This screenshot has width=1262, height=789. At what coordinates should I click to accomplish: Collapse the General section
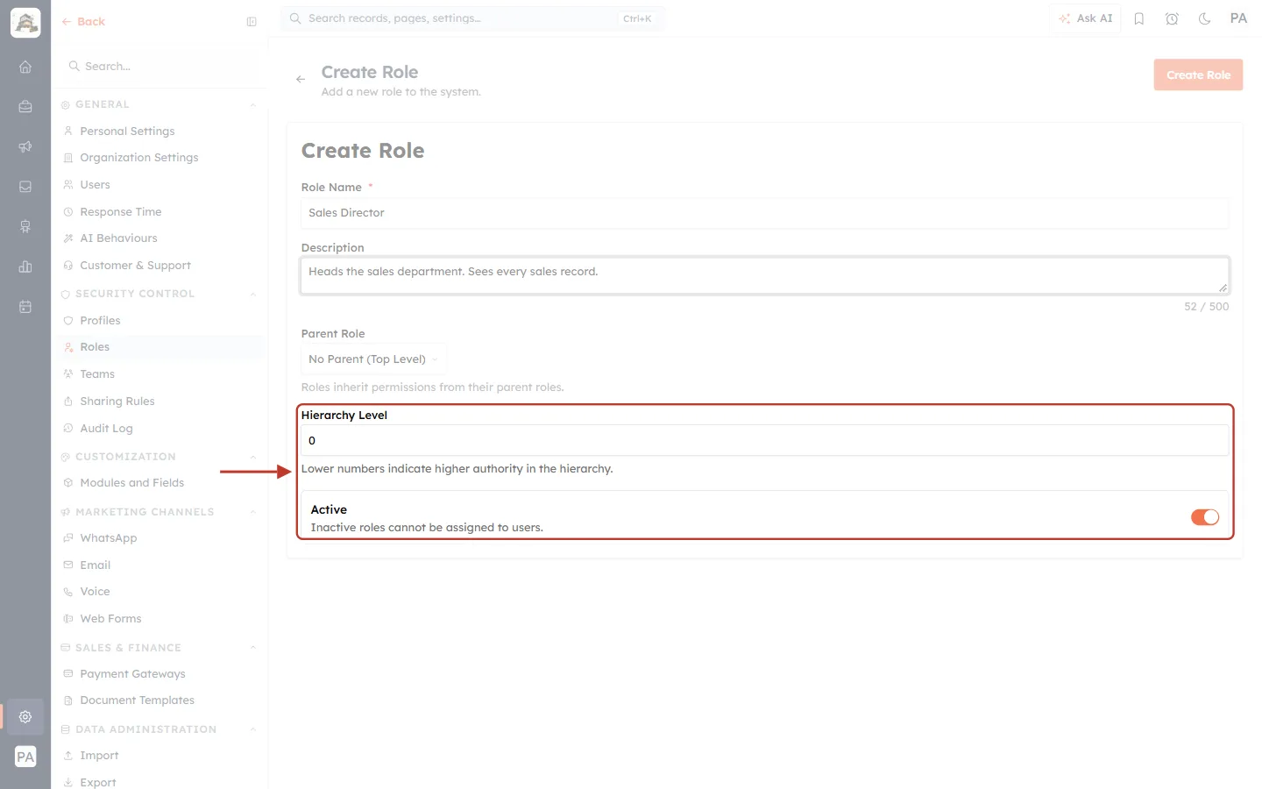[x=252, y=105]
